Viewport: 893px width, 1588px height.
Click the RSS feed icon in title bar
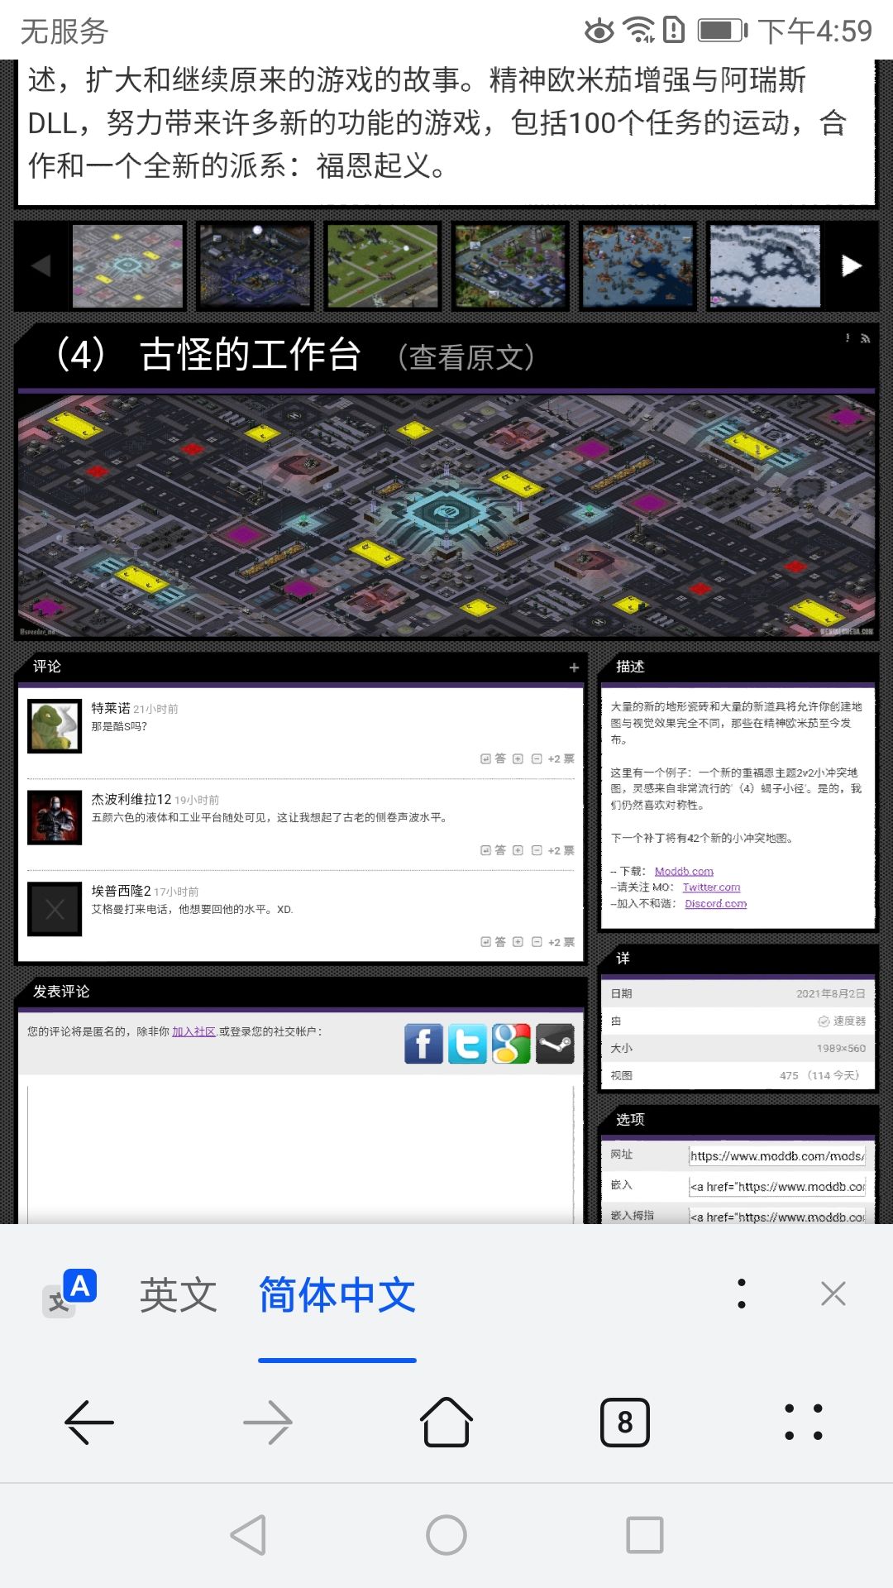(865, 338)
